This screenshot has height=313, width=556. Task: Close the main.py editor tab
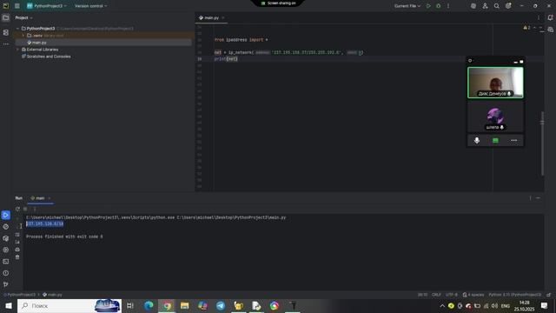click(223, 17)
